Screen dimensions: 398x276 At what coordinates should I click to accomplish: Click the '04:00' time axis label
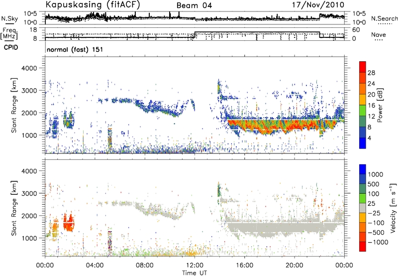[95, 266]
